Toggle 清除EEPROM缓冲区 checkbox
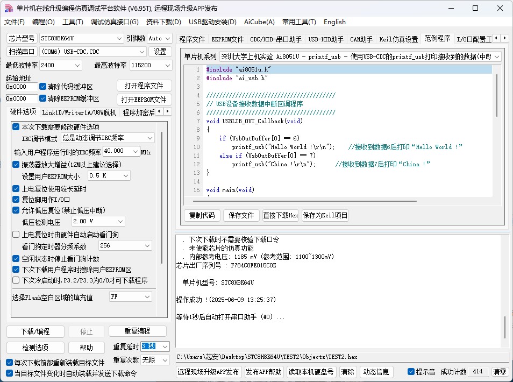This screenshot has width=513, height=382. point(42,98)
